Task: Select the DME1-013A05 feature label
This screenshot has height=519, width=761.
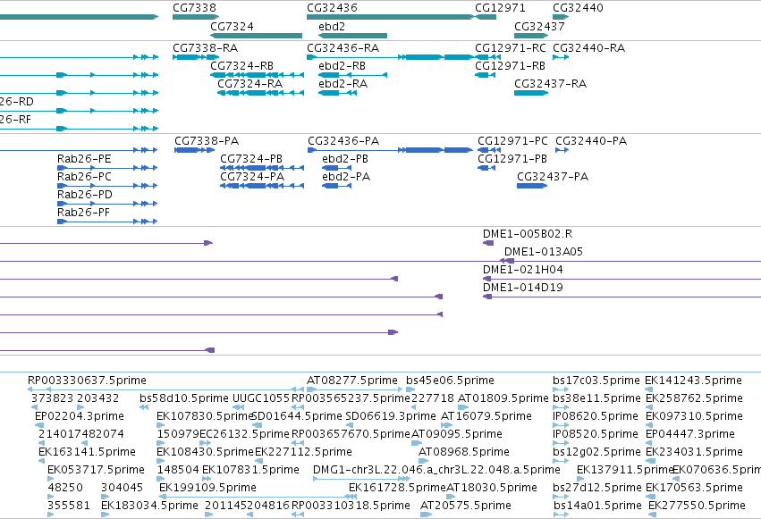Action: coord(544,252)
